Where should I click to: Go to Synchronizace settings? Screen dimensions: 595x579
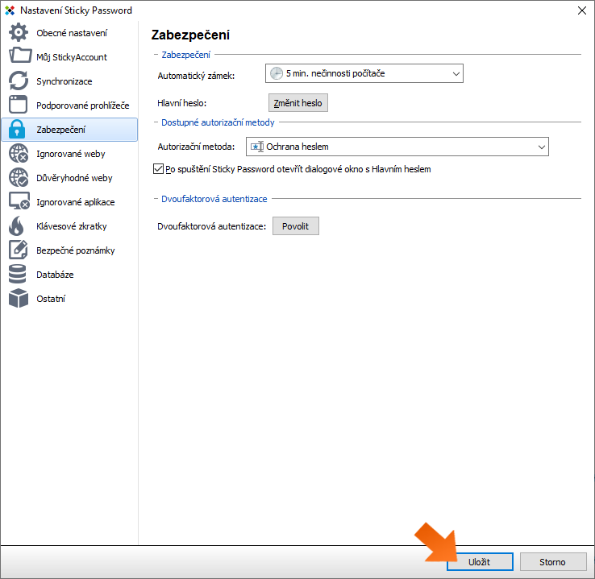pyautogui.click(x=69, y=81)
